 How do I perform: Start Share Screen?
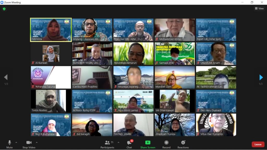click(x=148, y=144)
